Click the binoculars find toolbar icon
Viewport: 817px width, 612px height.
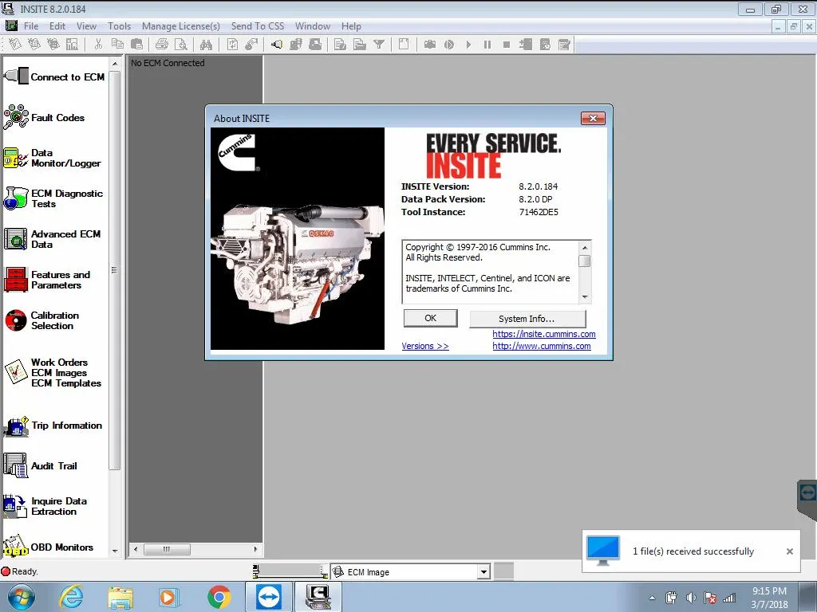click(207, 45)
